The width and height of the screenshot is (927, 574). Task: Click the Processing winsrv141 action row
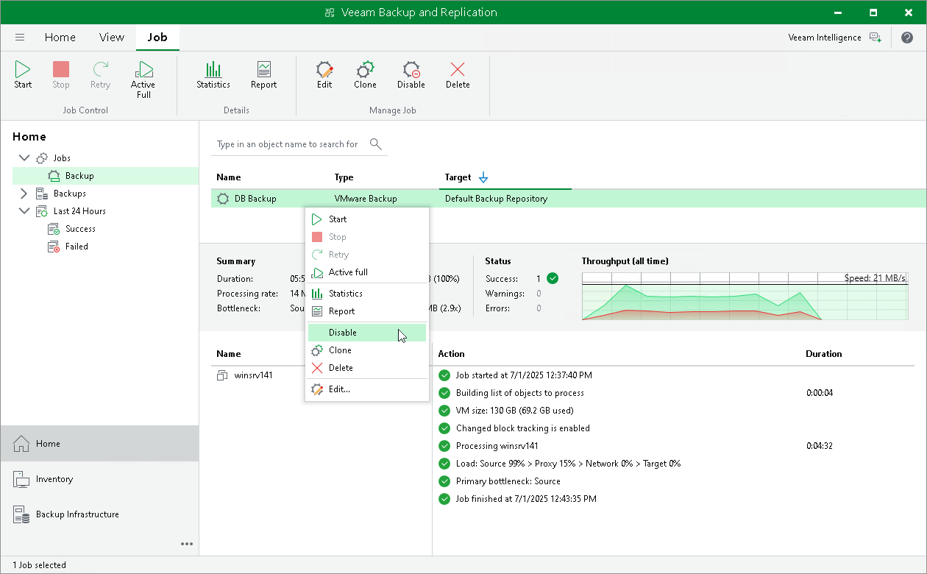click(x=497, y=446)
